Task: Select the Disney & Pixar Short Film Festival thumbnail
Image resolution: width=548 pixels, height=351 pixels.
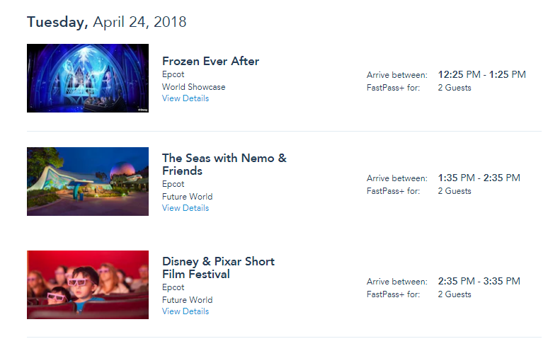Action: pos(87,284)
